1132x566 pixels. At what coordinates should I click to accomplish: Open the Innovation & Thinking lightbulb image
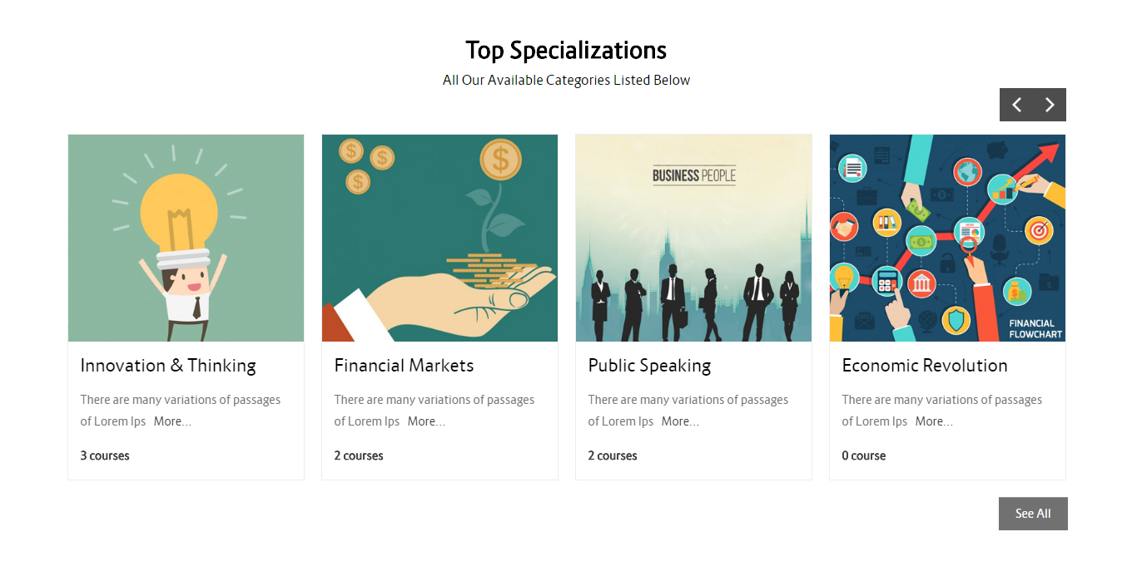coord(186,238)
